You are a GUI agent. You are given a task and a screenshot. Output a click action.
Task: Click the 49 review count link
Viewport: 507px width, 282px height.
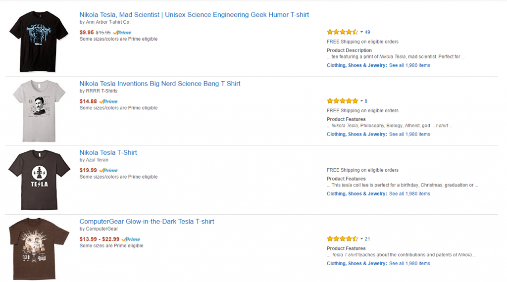click(367, 32)
